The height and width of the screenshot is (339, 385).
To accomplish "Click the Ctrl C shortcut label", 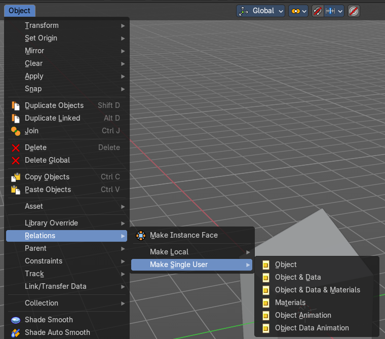I will 110,177.
